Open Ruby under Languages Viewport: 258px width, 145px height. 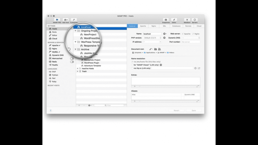(x=54, y=82)
